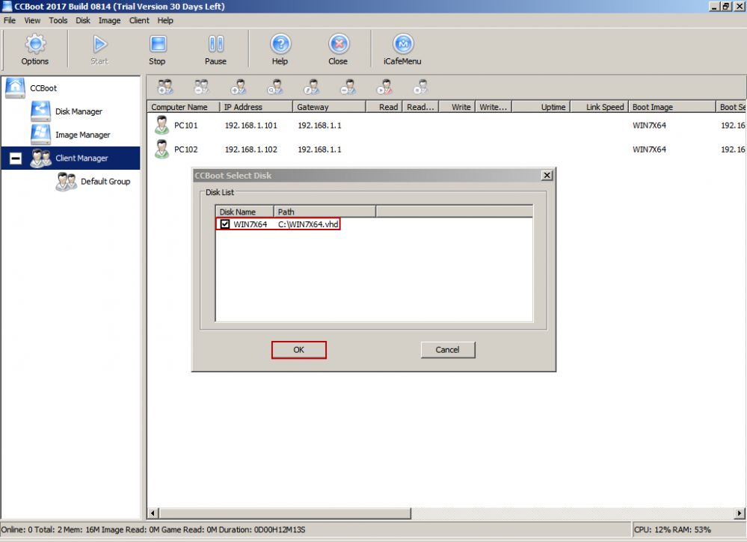Select Image Manager in the sidebar
Viewport: 747px width, 542px height.
(82, 135)
